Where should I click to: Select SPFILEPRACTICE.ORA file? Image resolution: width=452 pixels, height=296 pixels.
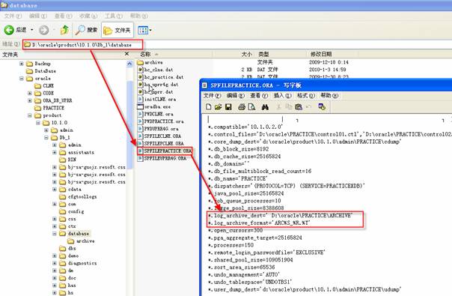(x=165, y=151)
